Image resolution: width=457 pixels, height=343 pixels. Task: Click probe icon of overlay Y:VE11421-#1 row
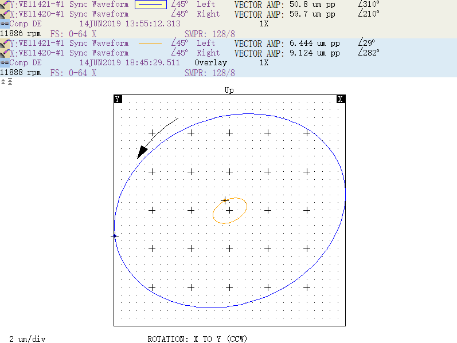click(x=5, y=43)
